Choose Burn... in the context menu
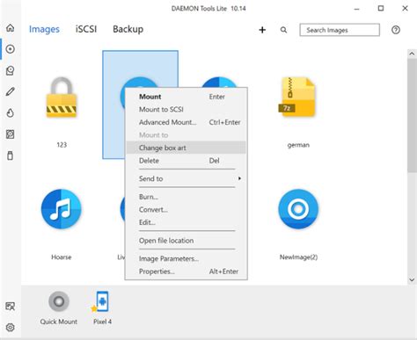 [186, 197]
